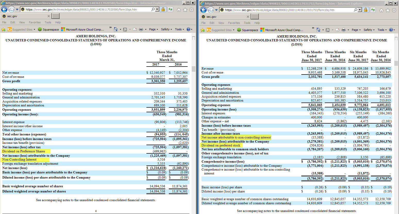Screen dimensions: 399x214
Task: Open Suggested Sites in right window
Action: click(221, 30)
